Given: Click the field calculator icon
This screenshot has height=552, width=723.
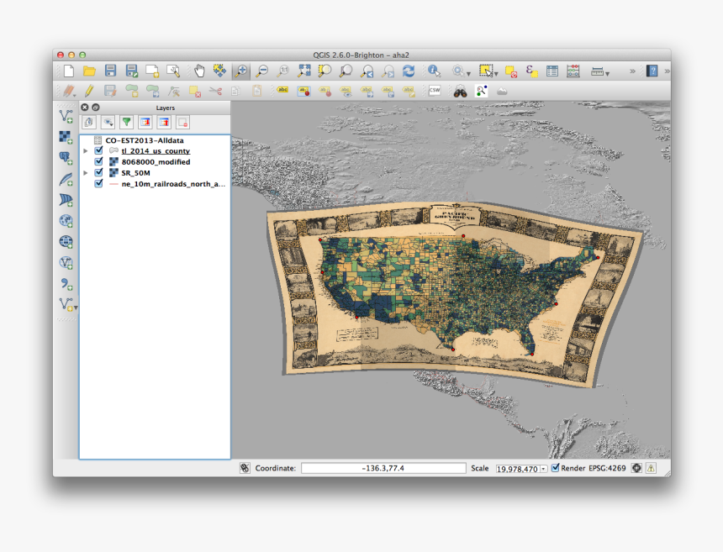Looking at the screenshot, I should (x=573, y=71).
